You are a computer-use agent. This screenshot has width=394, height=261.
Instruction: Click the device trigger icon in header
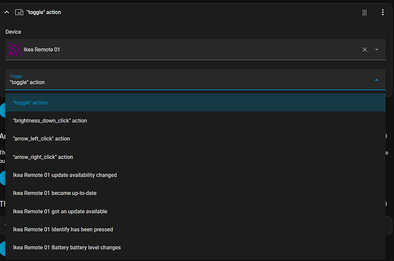19,12
